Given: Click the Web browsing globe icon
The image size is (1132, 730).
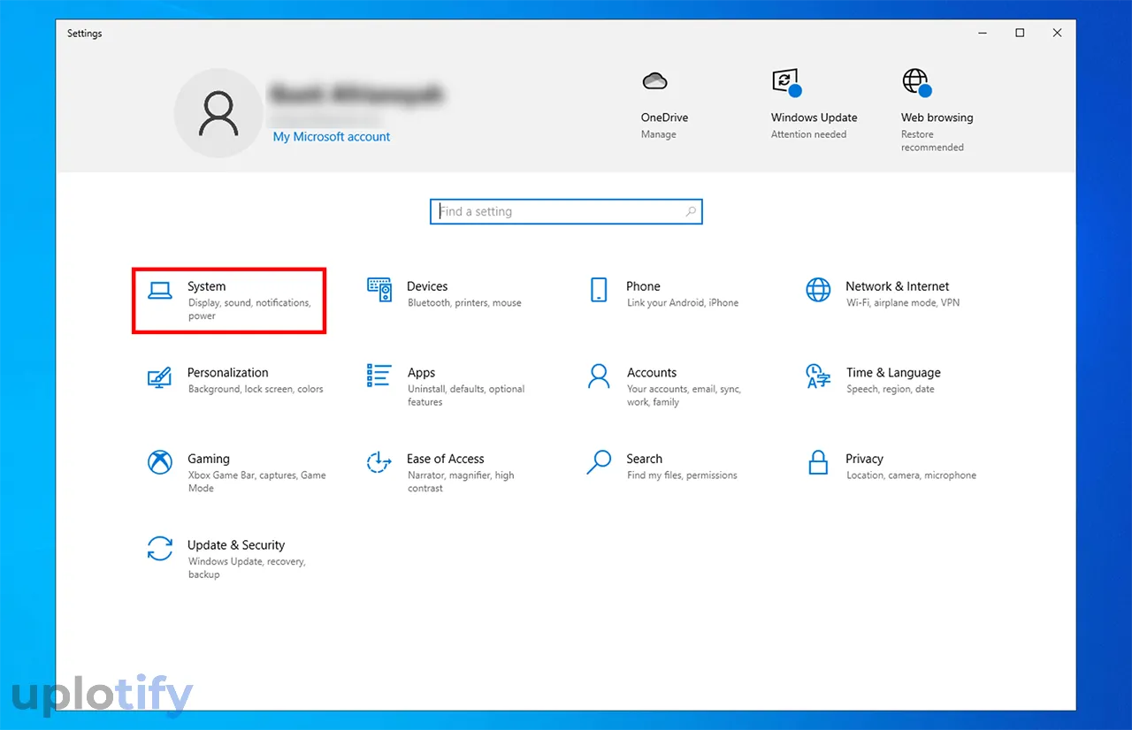Looking at the screenshot, I should (x=916, y=82).
